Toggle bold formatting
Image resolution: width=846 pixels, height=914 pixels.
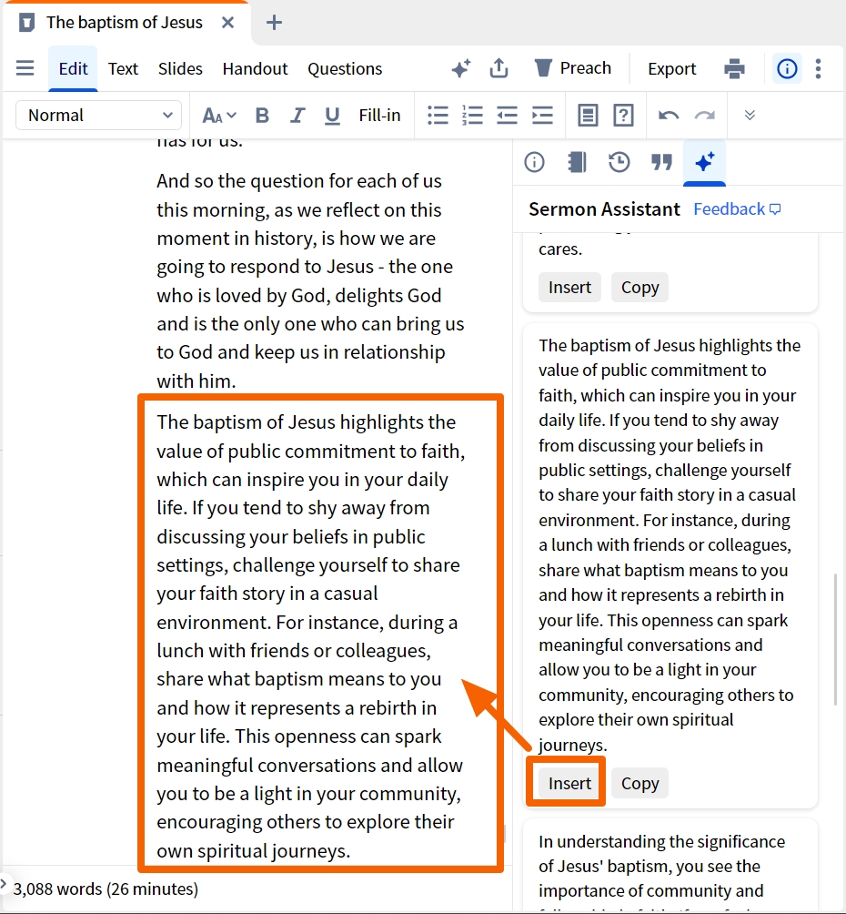click(262, 116)
